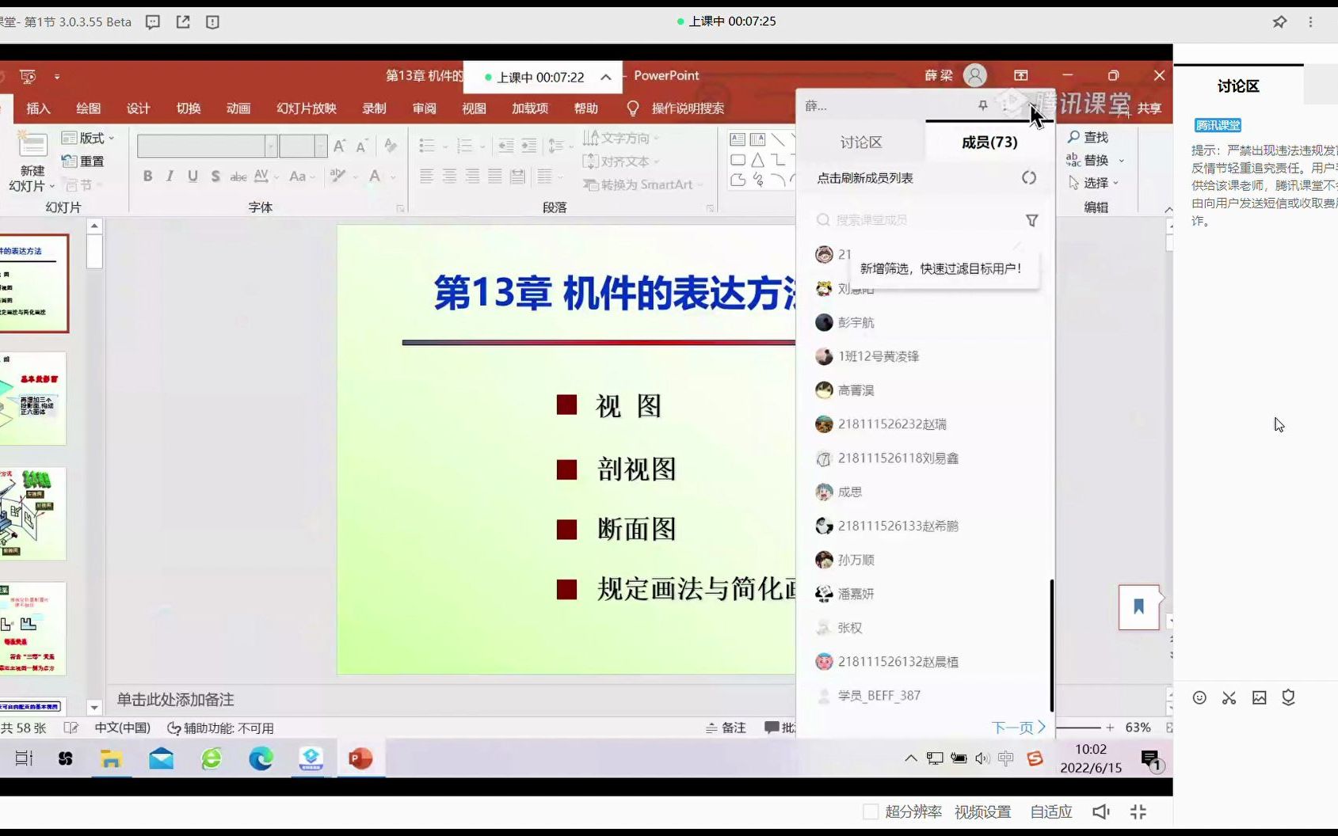Open the 动画 ribbon tab

238,108
